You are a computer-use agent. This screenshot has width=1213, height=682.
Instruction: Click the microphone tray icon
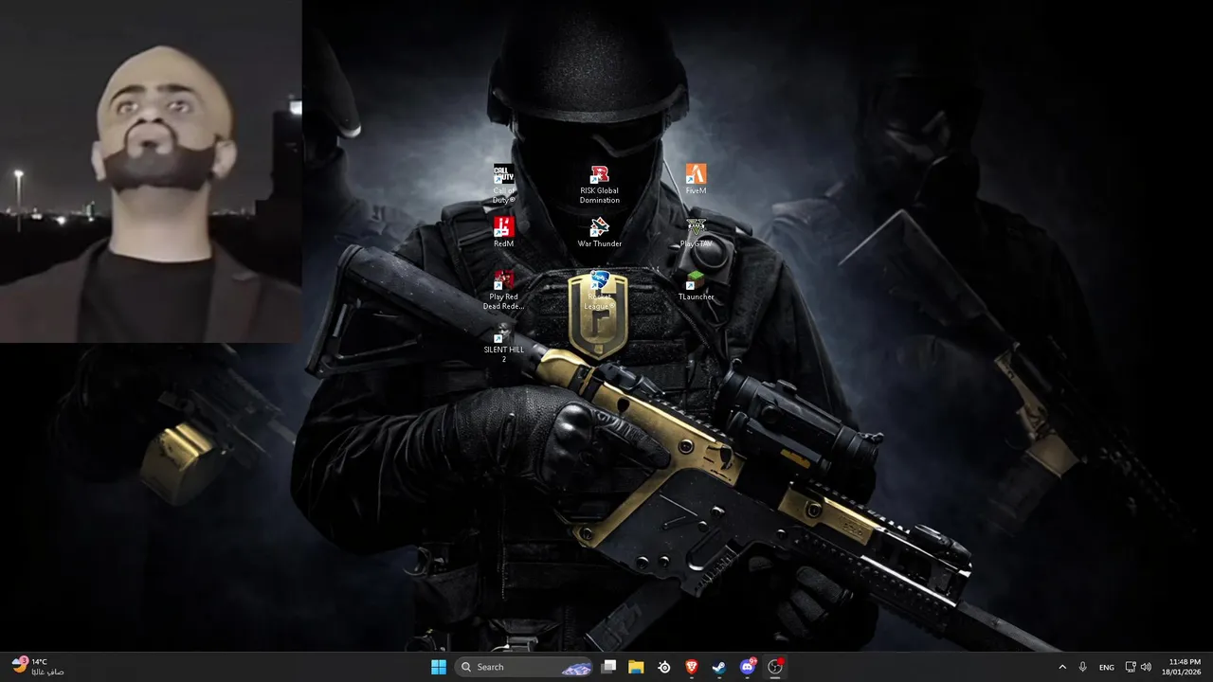point(1083,667)
